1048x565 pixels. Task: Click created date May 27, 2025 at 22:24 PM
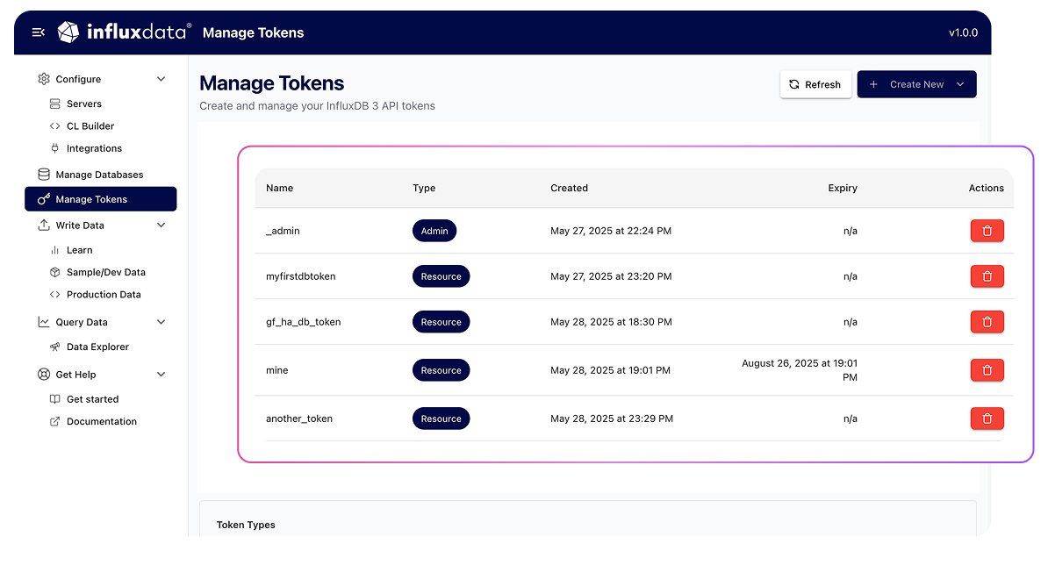pyautogui.click(x=611, y=231)
